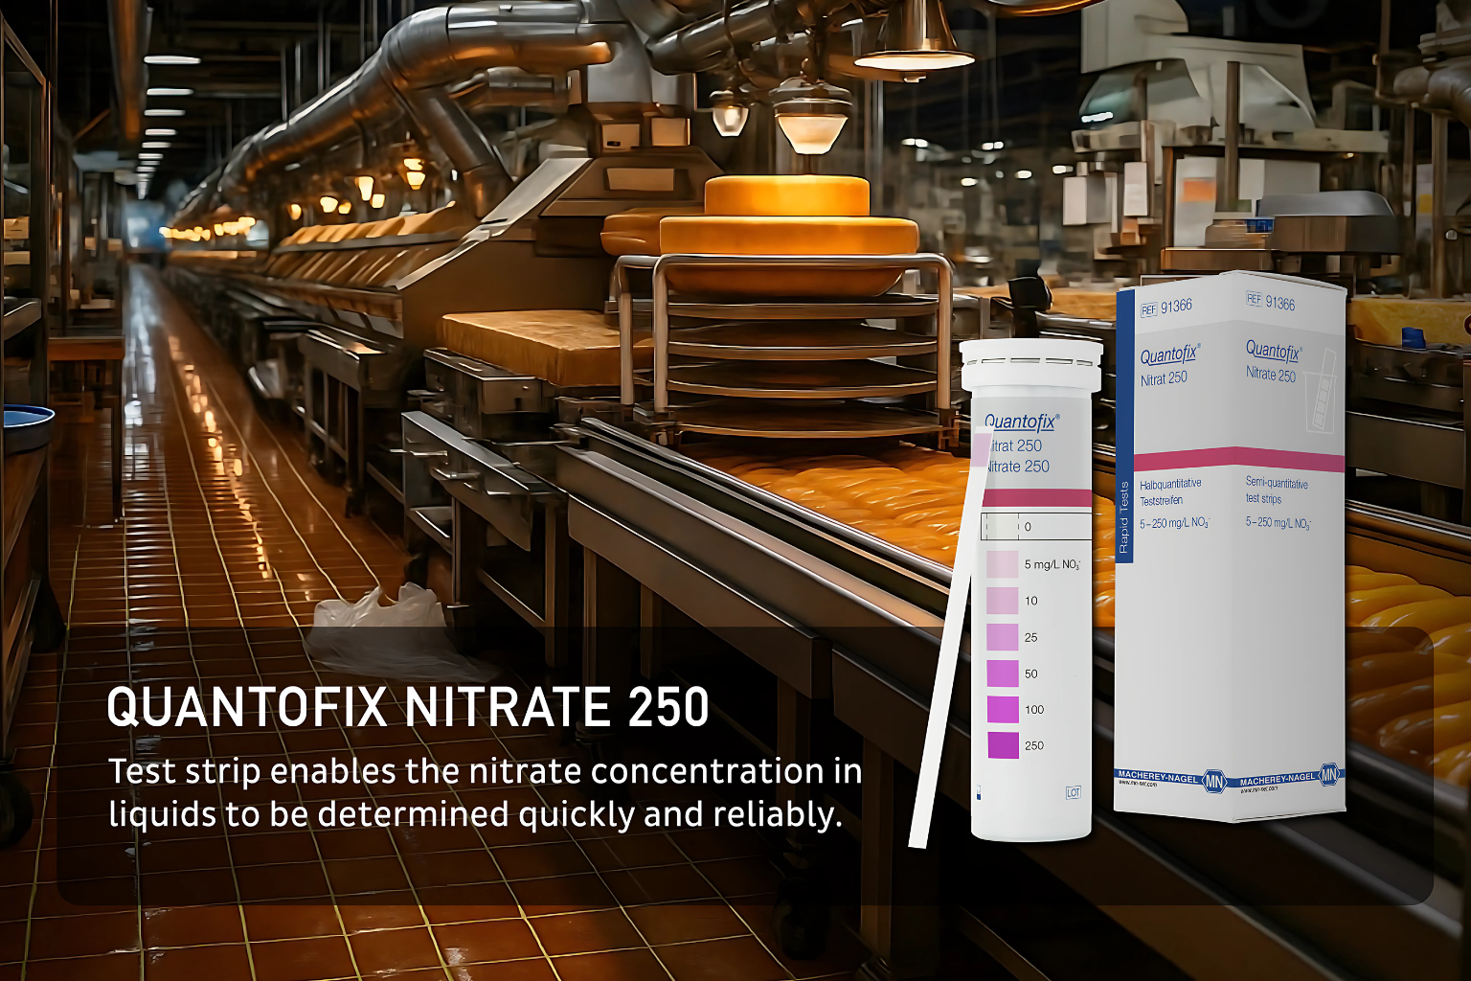The height and width of the screenshot is (981, 1471).
Task: Click the white cap of the tube
Action: 1031,363
